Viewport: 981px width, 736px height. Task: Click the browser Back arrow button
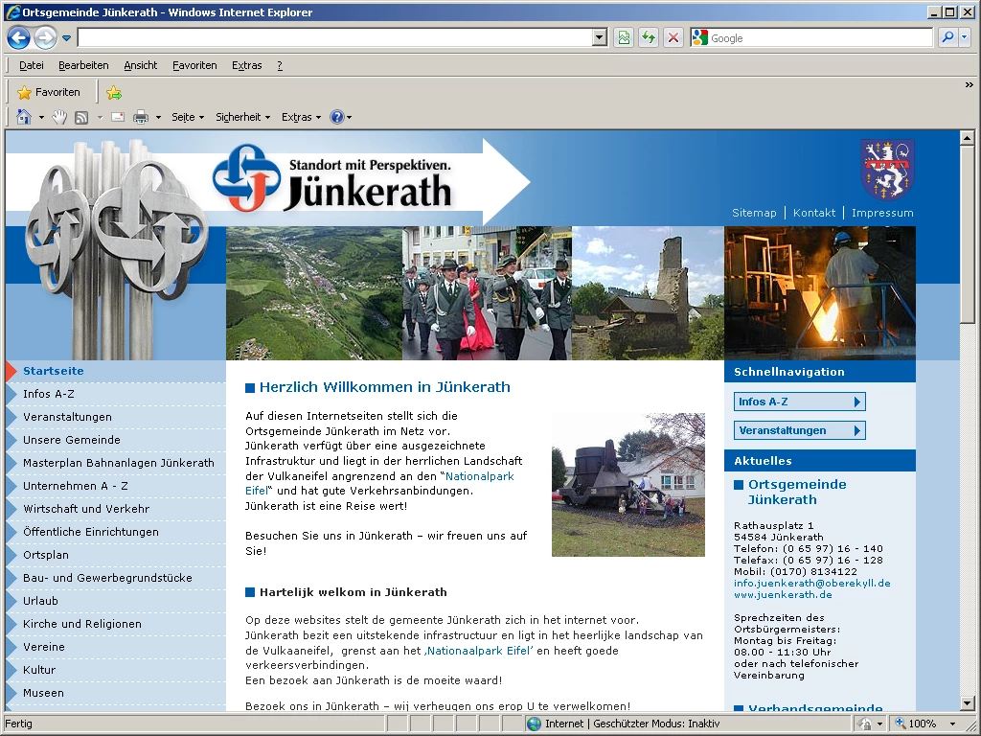[18, 37]
